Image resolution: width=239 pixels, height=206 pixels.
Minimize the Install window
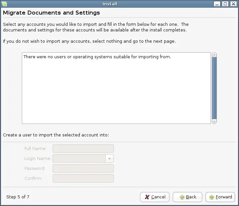point(217,4)
